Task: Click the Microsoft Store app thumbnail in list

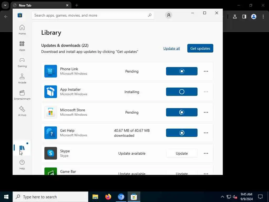Action: tap(51, 112)
